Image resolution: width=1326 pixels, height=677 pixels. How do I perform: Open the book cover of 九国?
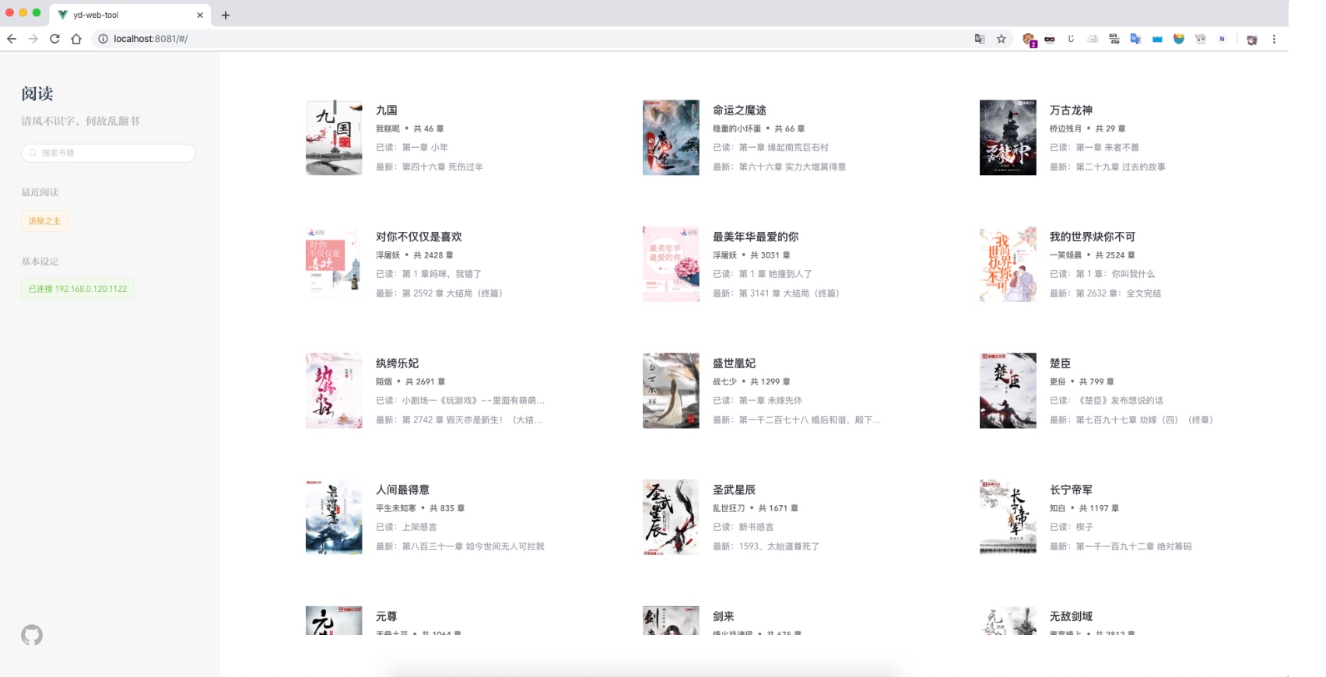pyautogui.click(x=334, y=138)
